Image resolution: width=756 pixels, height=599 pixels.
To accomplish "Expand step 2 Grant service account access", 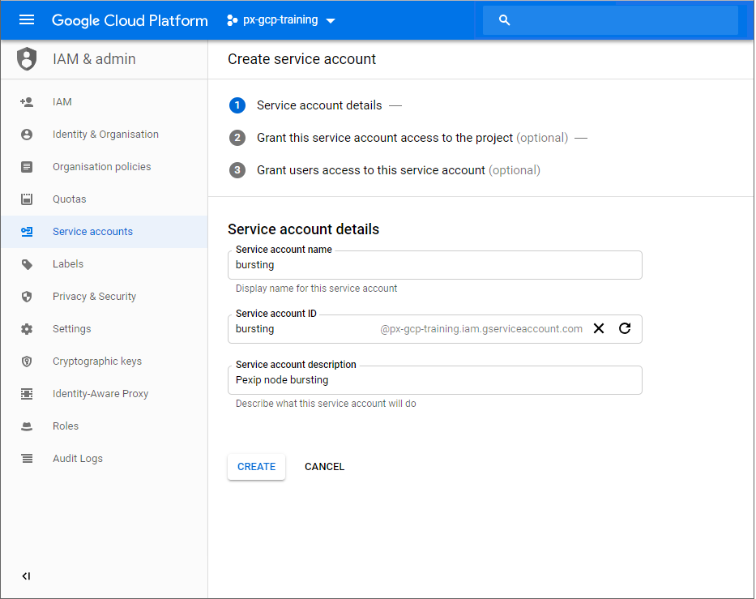I will (x=385, y=138).
